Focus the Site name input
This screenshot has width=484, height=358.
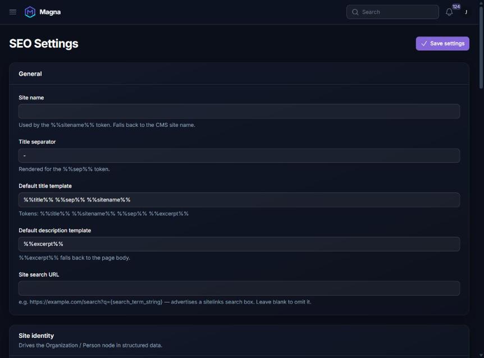point(239,111)
